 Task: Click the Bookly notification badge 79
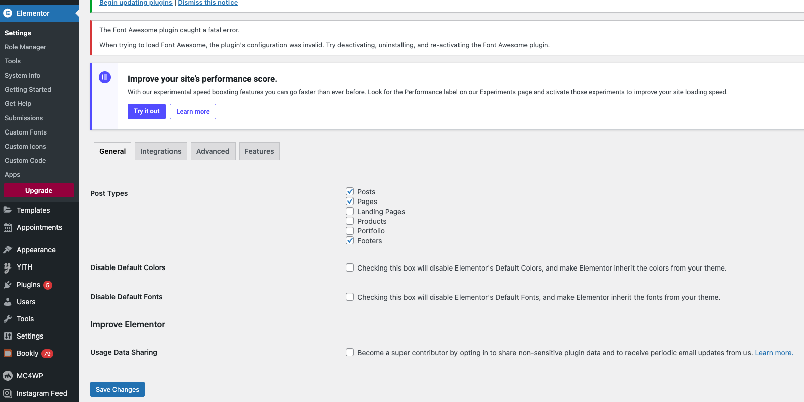[47, 354]
